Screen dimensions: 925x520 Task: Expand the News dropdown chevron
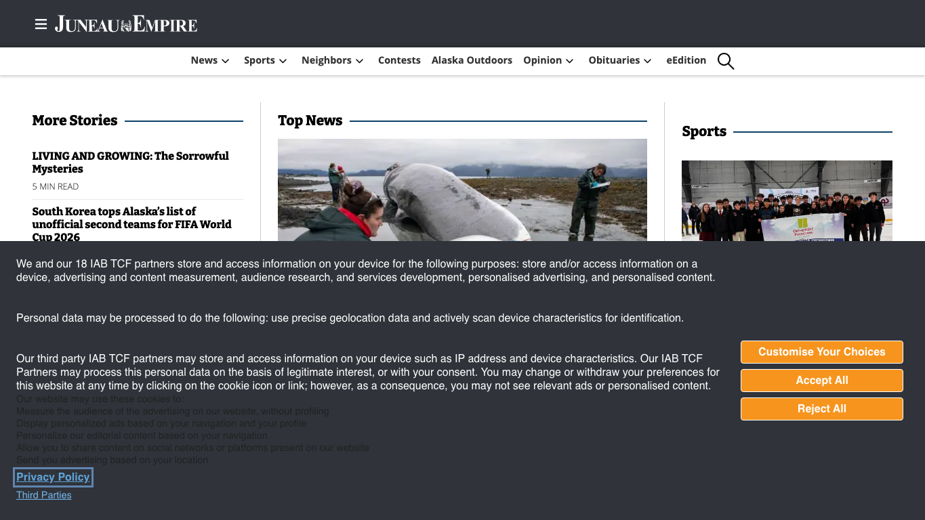coord(226,61)
